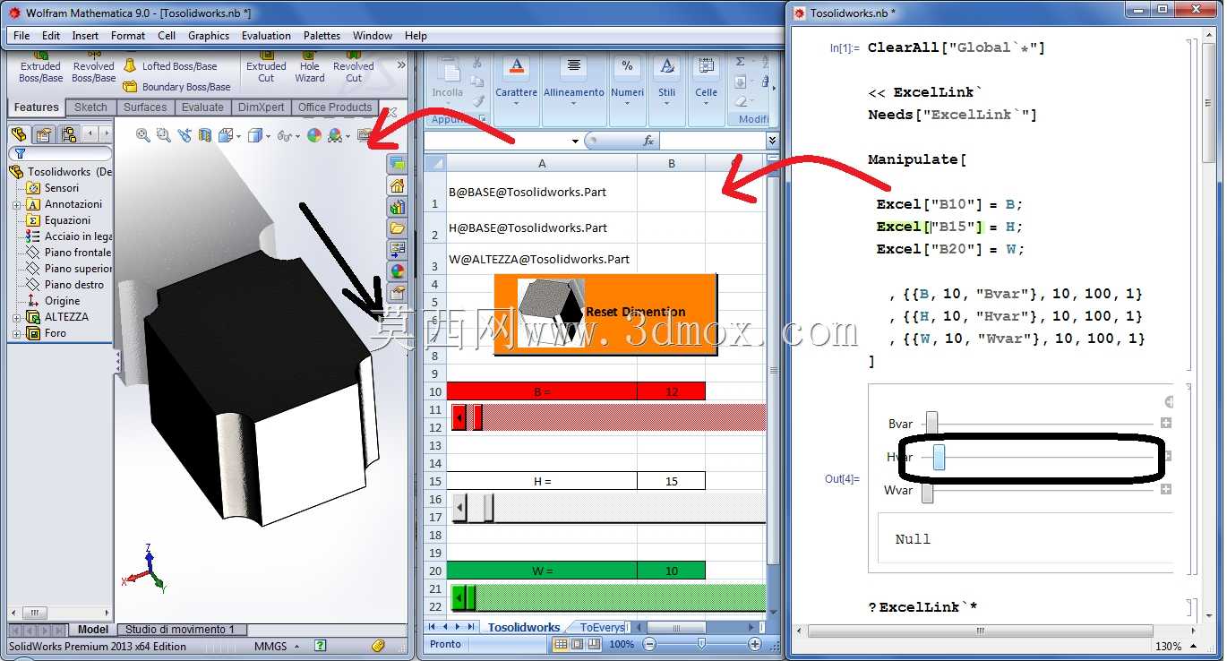Switch to Evaluate tab

(x=203, y=107)
